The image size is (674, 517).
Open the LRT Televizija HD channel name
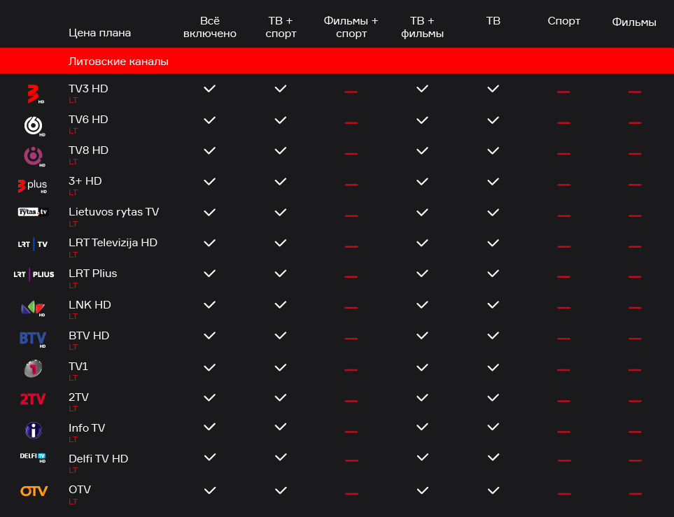point(113,242)
